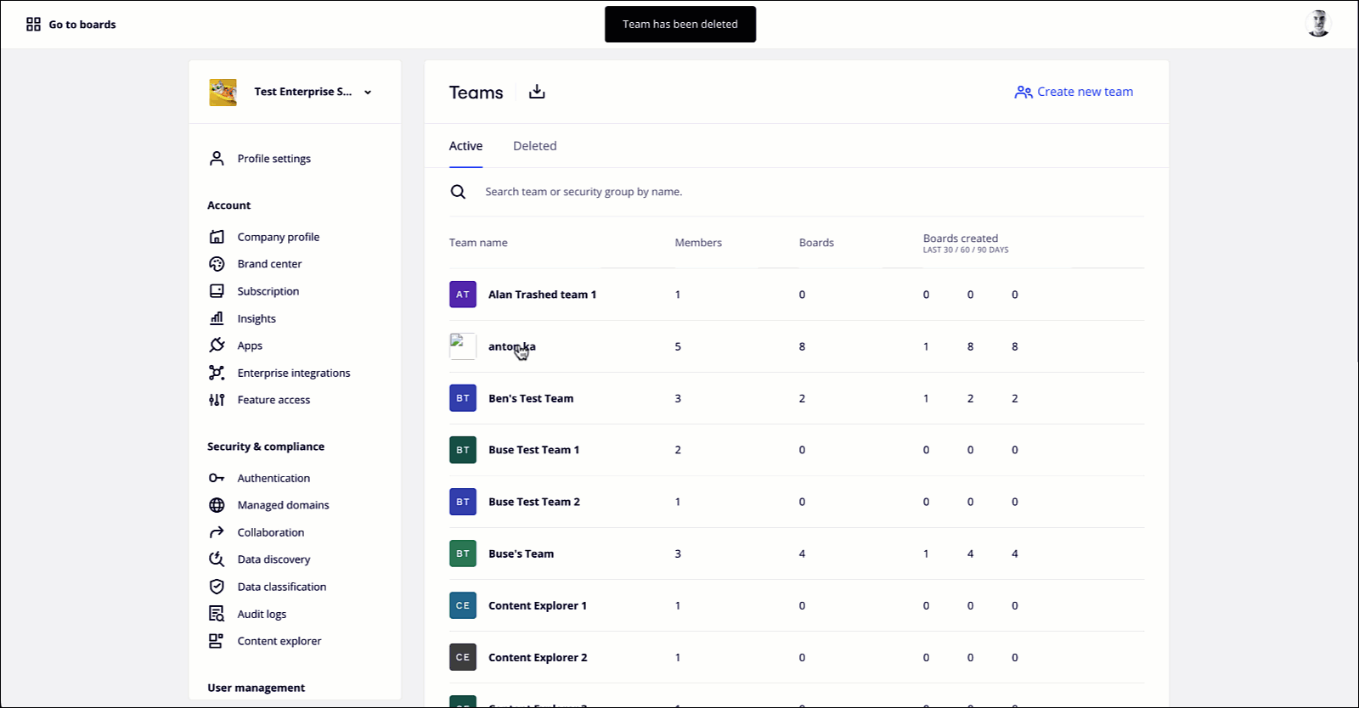Viewport: 1359px width, 708px height.
Task: Click the Audit logs icon
Action: [x=217, y=614]
